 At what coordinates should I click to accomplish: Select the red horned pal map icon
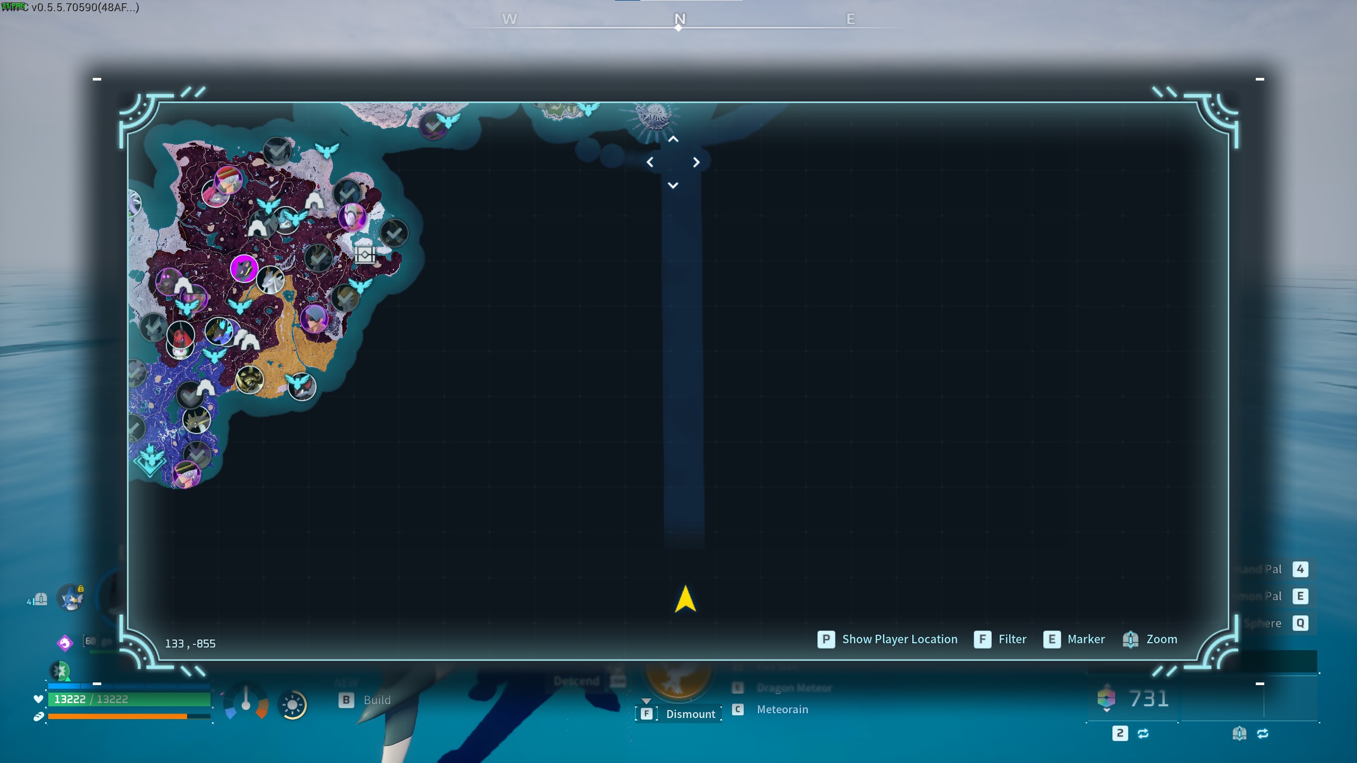(180, 335)
